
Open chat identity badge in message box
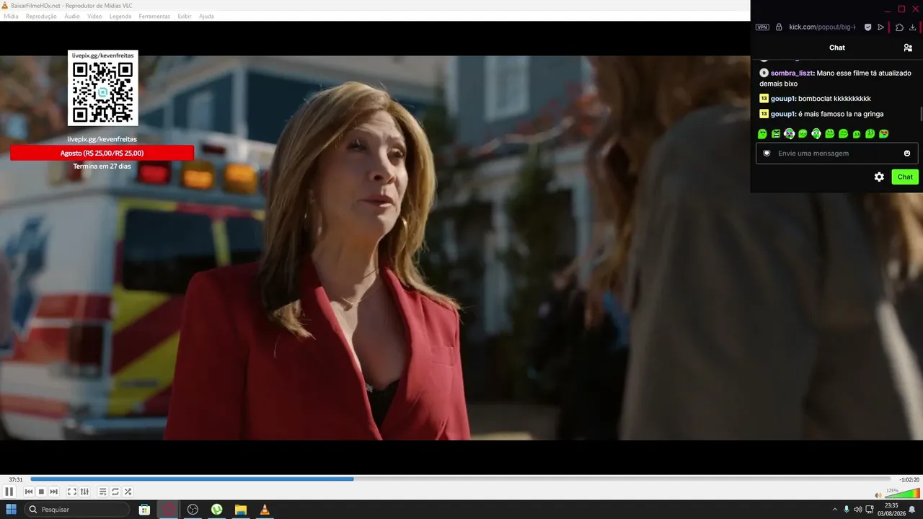pos(767,154)
